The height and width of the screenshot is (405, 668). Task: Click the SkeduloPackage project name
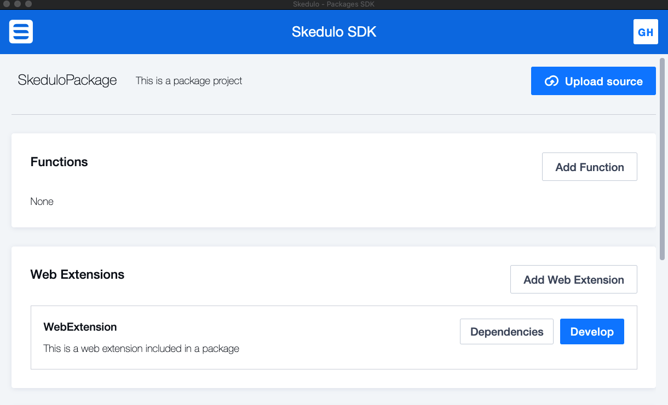(67, 80)
